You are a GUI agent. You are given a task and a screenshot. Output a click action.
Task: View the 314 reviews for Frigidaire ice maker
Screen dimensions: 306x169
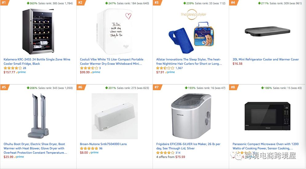178,153
